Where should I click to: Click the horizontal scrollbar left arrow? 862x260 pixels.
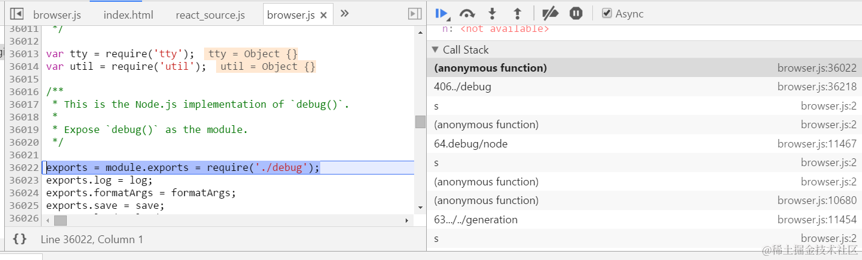pos(48,221)
